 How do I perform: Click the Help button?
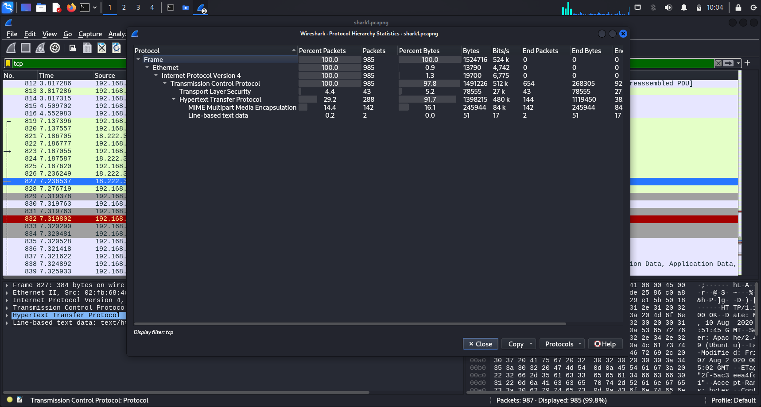click(605, 344)
